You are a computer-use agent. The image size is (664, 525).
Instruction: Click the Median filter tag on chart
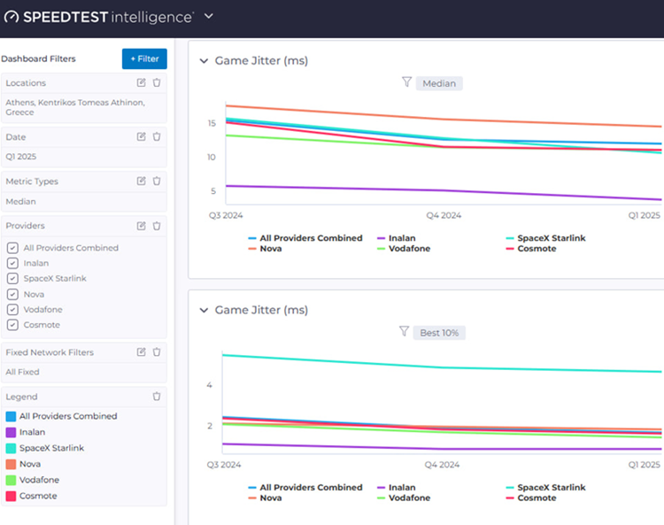(x=438, y=83)
